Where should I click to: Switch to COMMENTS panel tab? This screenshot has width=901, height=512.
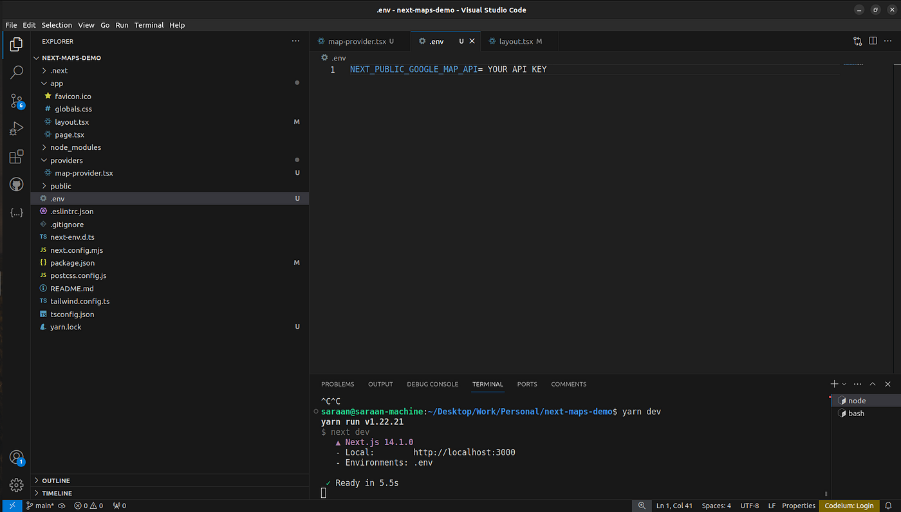pyautogui.click(x=569, y=384)
